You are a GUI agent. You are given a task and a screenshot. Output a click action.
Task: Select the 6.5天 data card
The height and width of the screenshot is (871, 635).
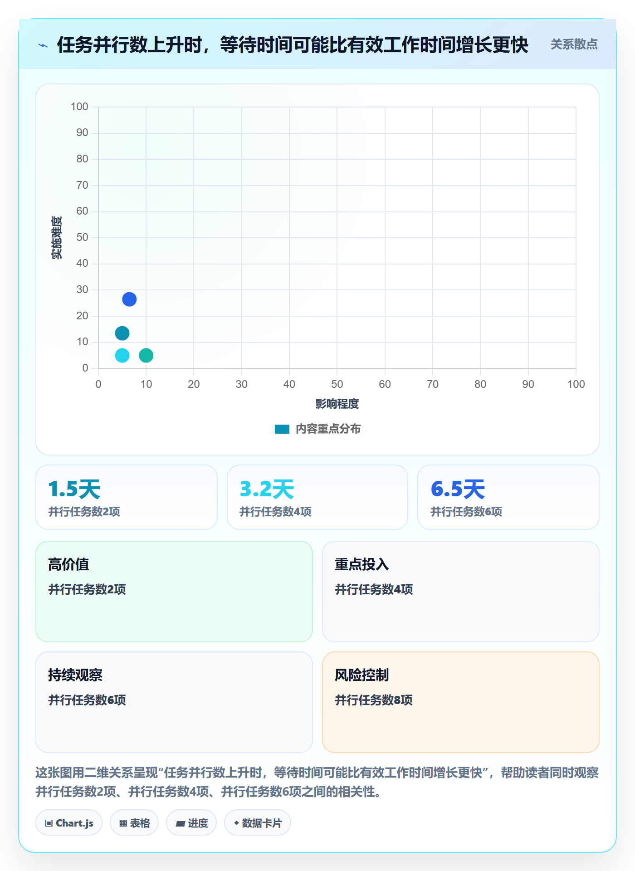click(x=508, y=497)
